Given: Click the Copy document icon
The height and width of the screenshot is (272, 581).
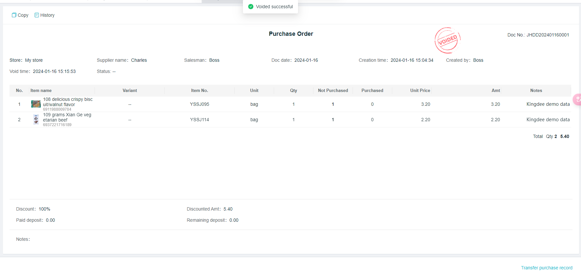Looking at the screenshot, I should (x=14, y=15).
